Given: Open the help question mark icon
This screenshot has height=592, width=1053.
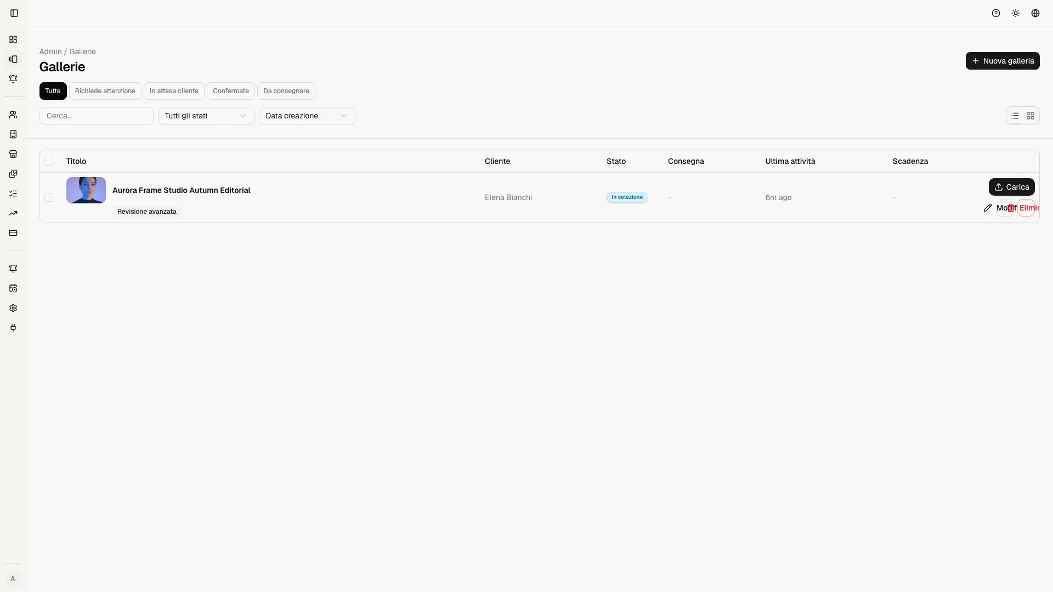Looking at the screenshot, I should click(996, 13).
